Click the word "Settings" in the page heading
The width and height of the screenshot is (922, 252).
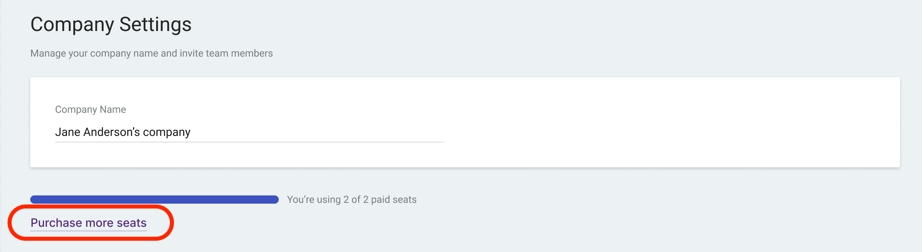155,24
